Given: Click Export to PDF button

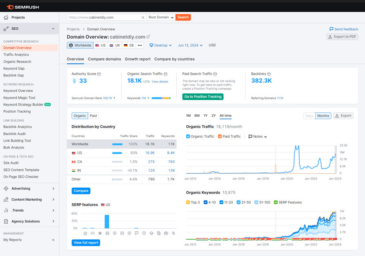Looking at the screenshot, I should (342, 37).
